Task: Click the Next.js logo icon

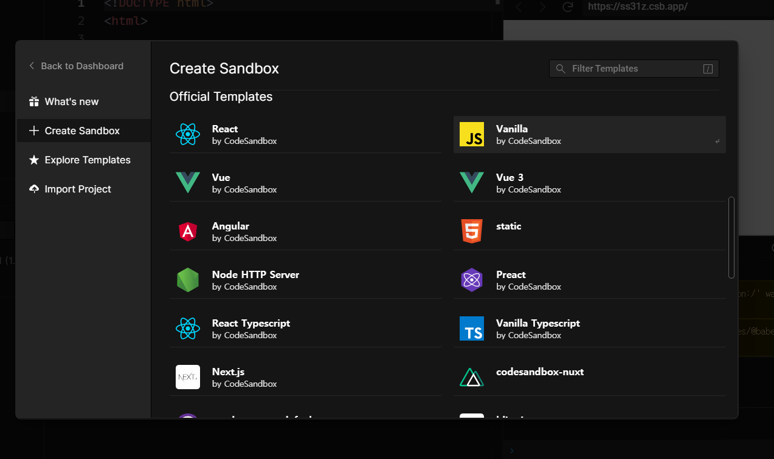Action: (x=188, y=377)
